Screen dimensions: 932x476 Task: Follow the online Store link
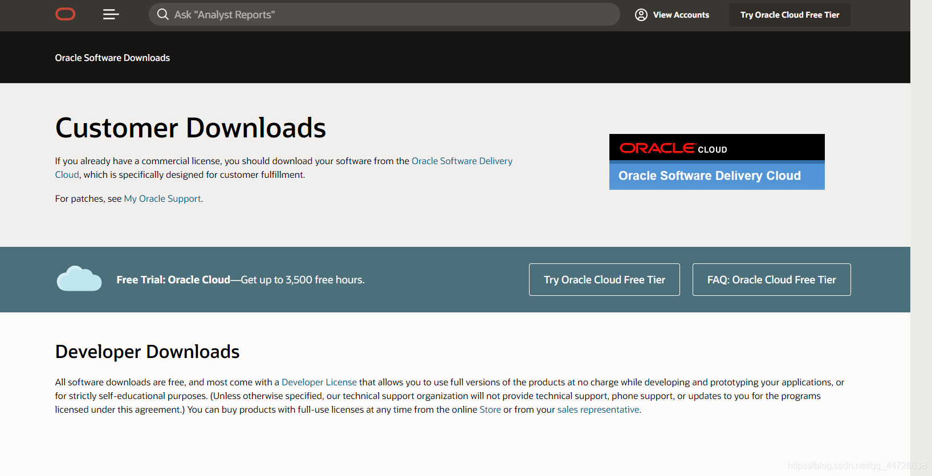point(490,409)
